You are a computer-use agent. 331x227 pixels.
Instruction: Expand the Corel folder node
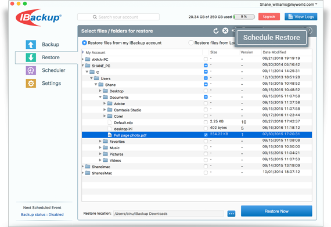[x=105, y=116]
